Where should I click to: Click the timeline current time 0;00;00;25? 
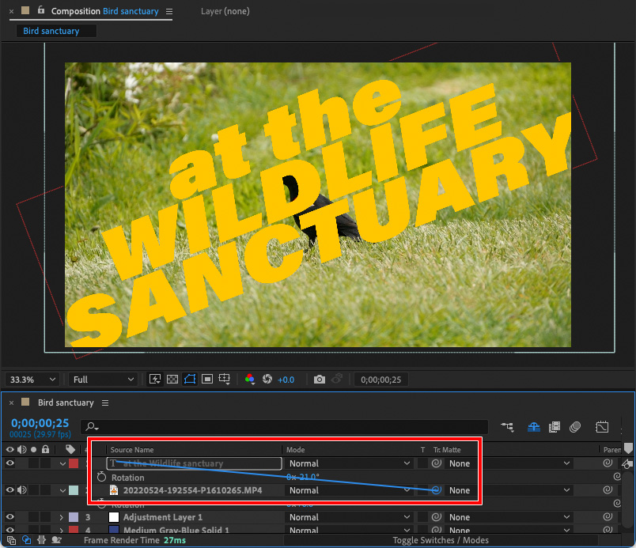click(40, 423)
